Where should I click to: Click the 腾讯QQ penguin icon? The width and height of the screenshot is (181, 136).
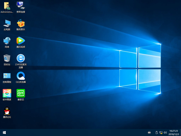click(7, 111)
